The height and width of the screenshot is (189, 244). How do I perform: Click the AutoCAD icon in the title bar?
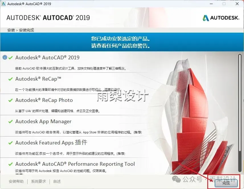[3, 4]
